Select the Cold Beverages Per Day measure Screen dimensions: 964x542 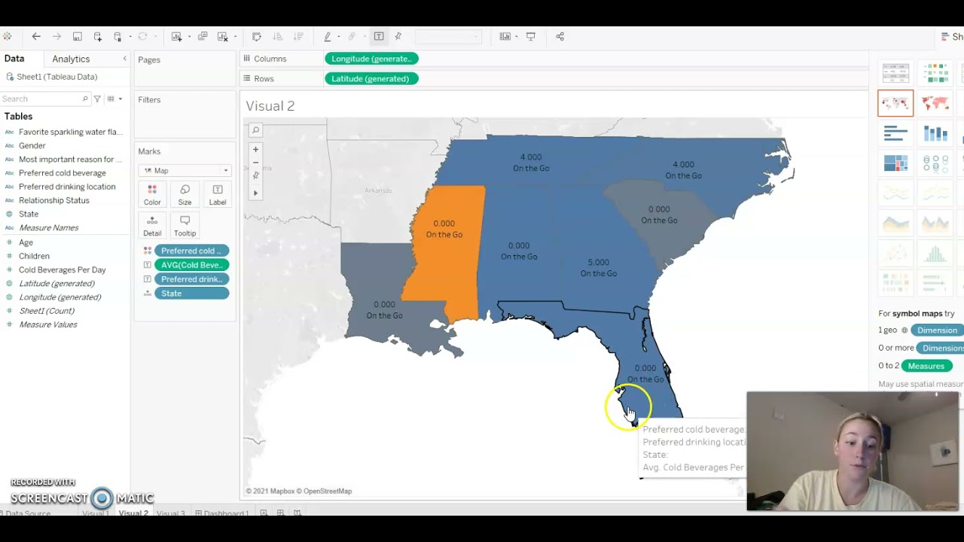click(x=63, y=269)
